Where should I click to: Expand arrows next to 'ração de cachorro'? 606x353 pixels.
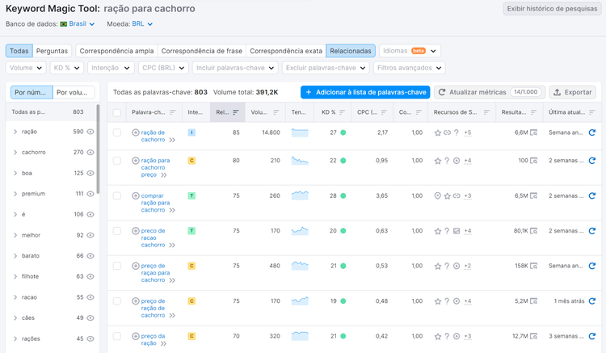(172, 140)
